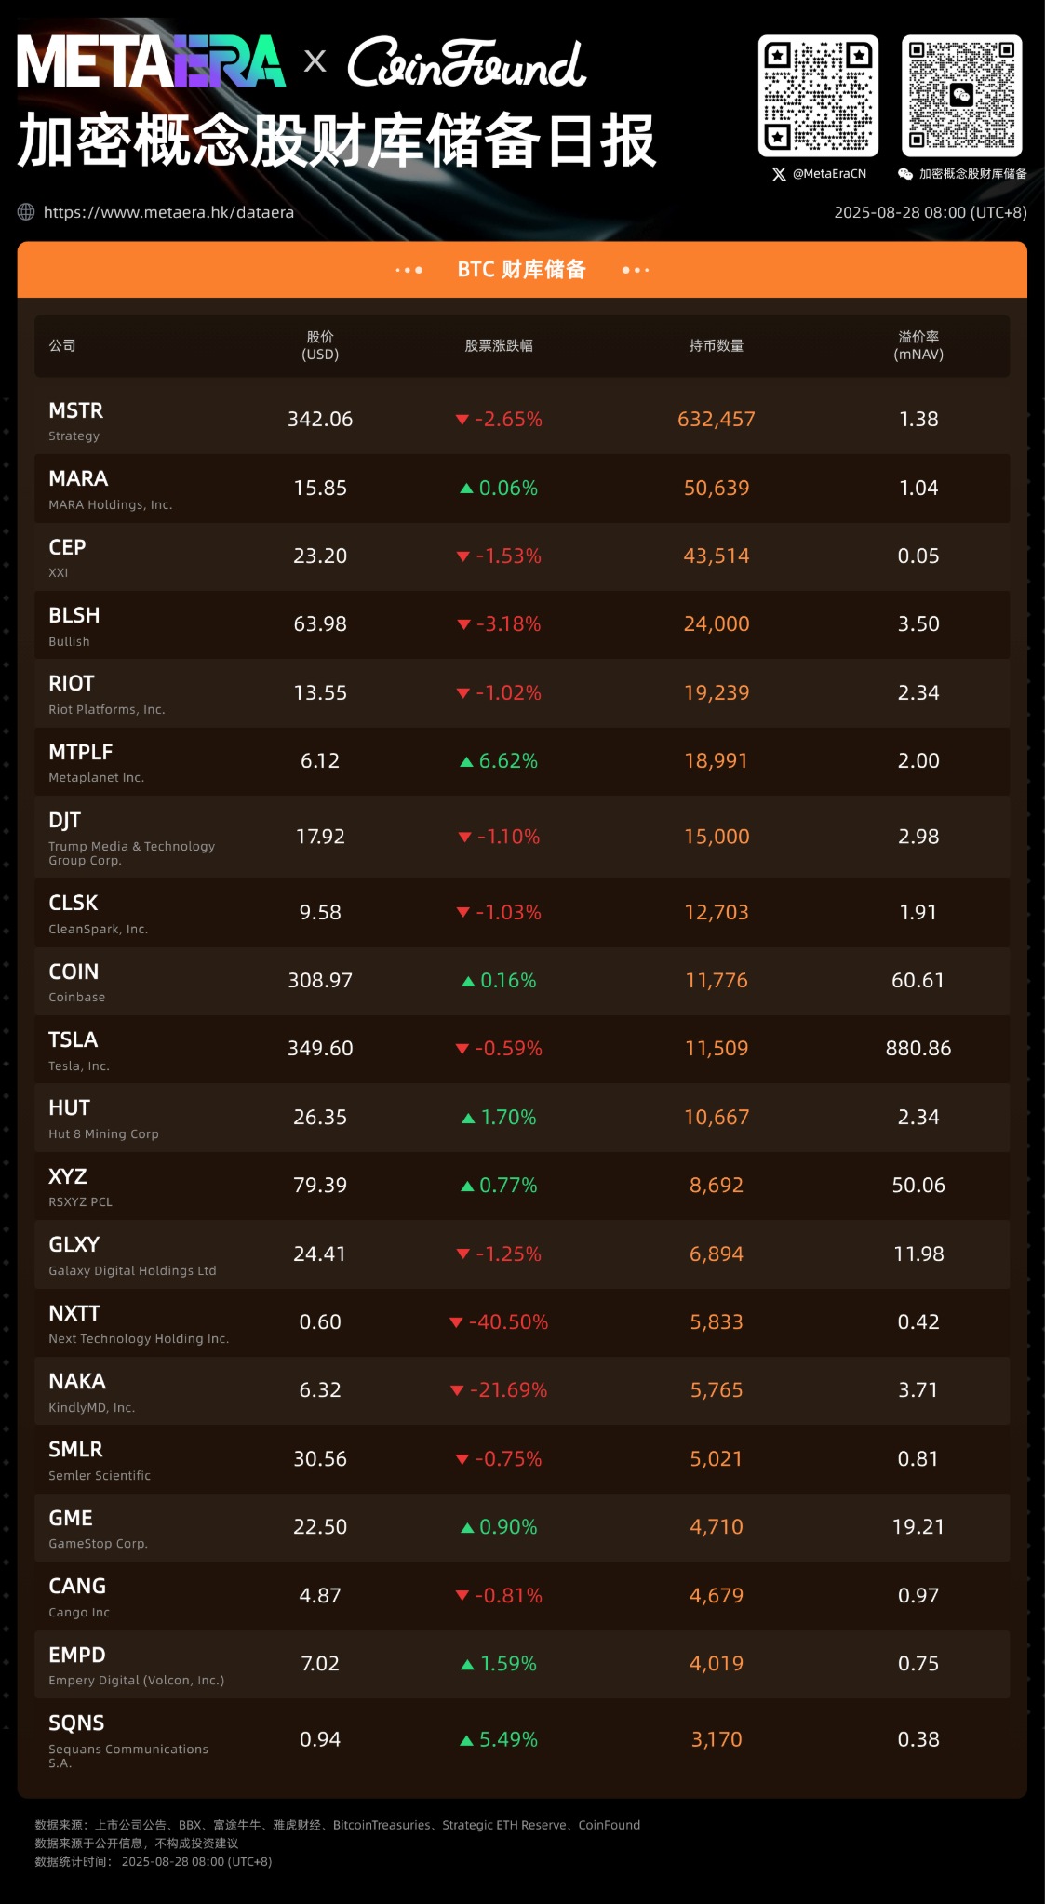Click the 溢价率 (mNAV) column header

(x=918, y=345)
